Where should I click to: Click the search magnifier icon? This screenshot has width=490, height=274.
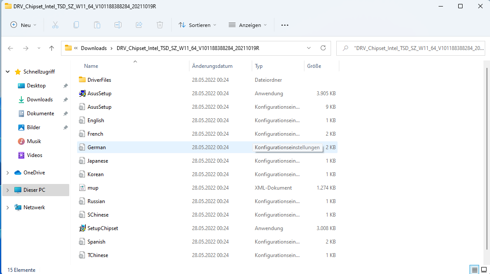click(345, 48)
